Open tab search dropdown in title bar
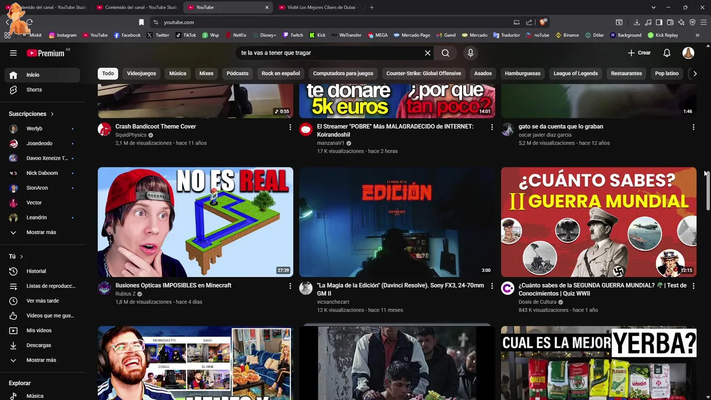This screenshot has width=711, height=400. (654, 7)
